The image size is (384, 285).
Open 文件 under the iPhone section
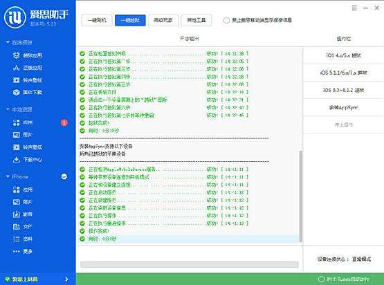23,226
